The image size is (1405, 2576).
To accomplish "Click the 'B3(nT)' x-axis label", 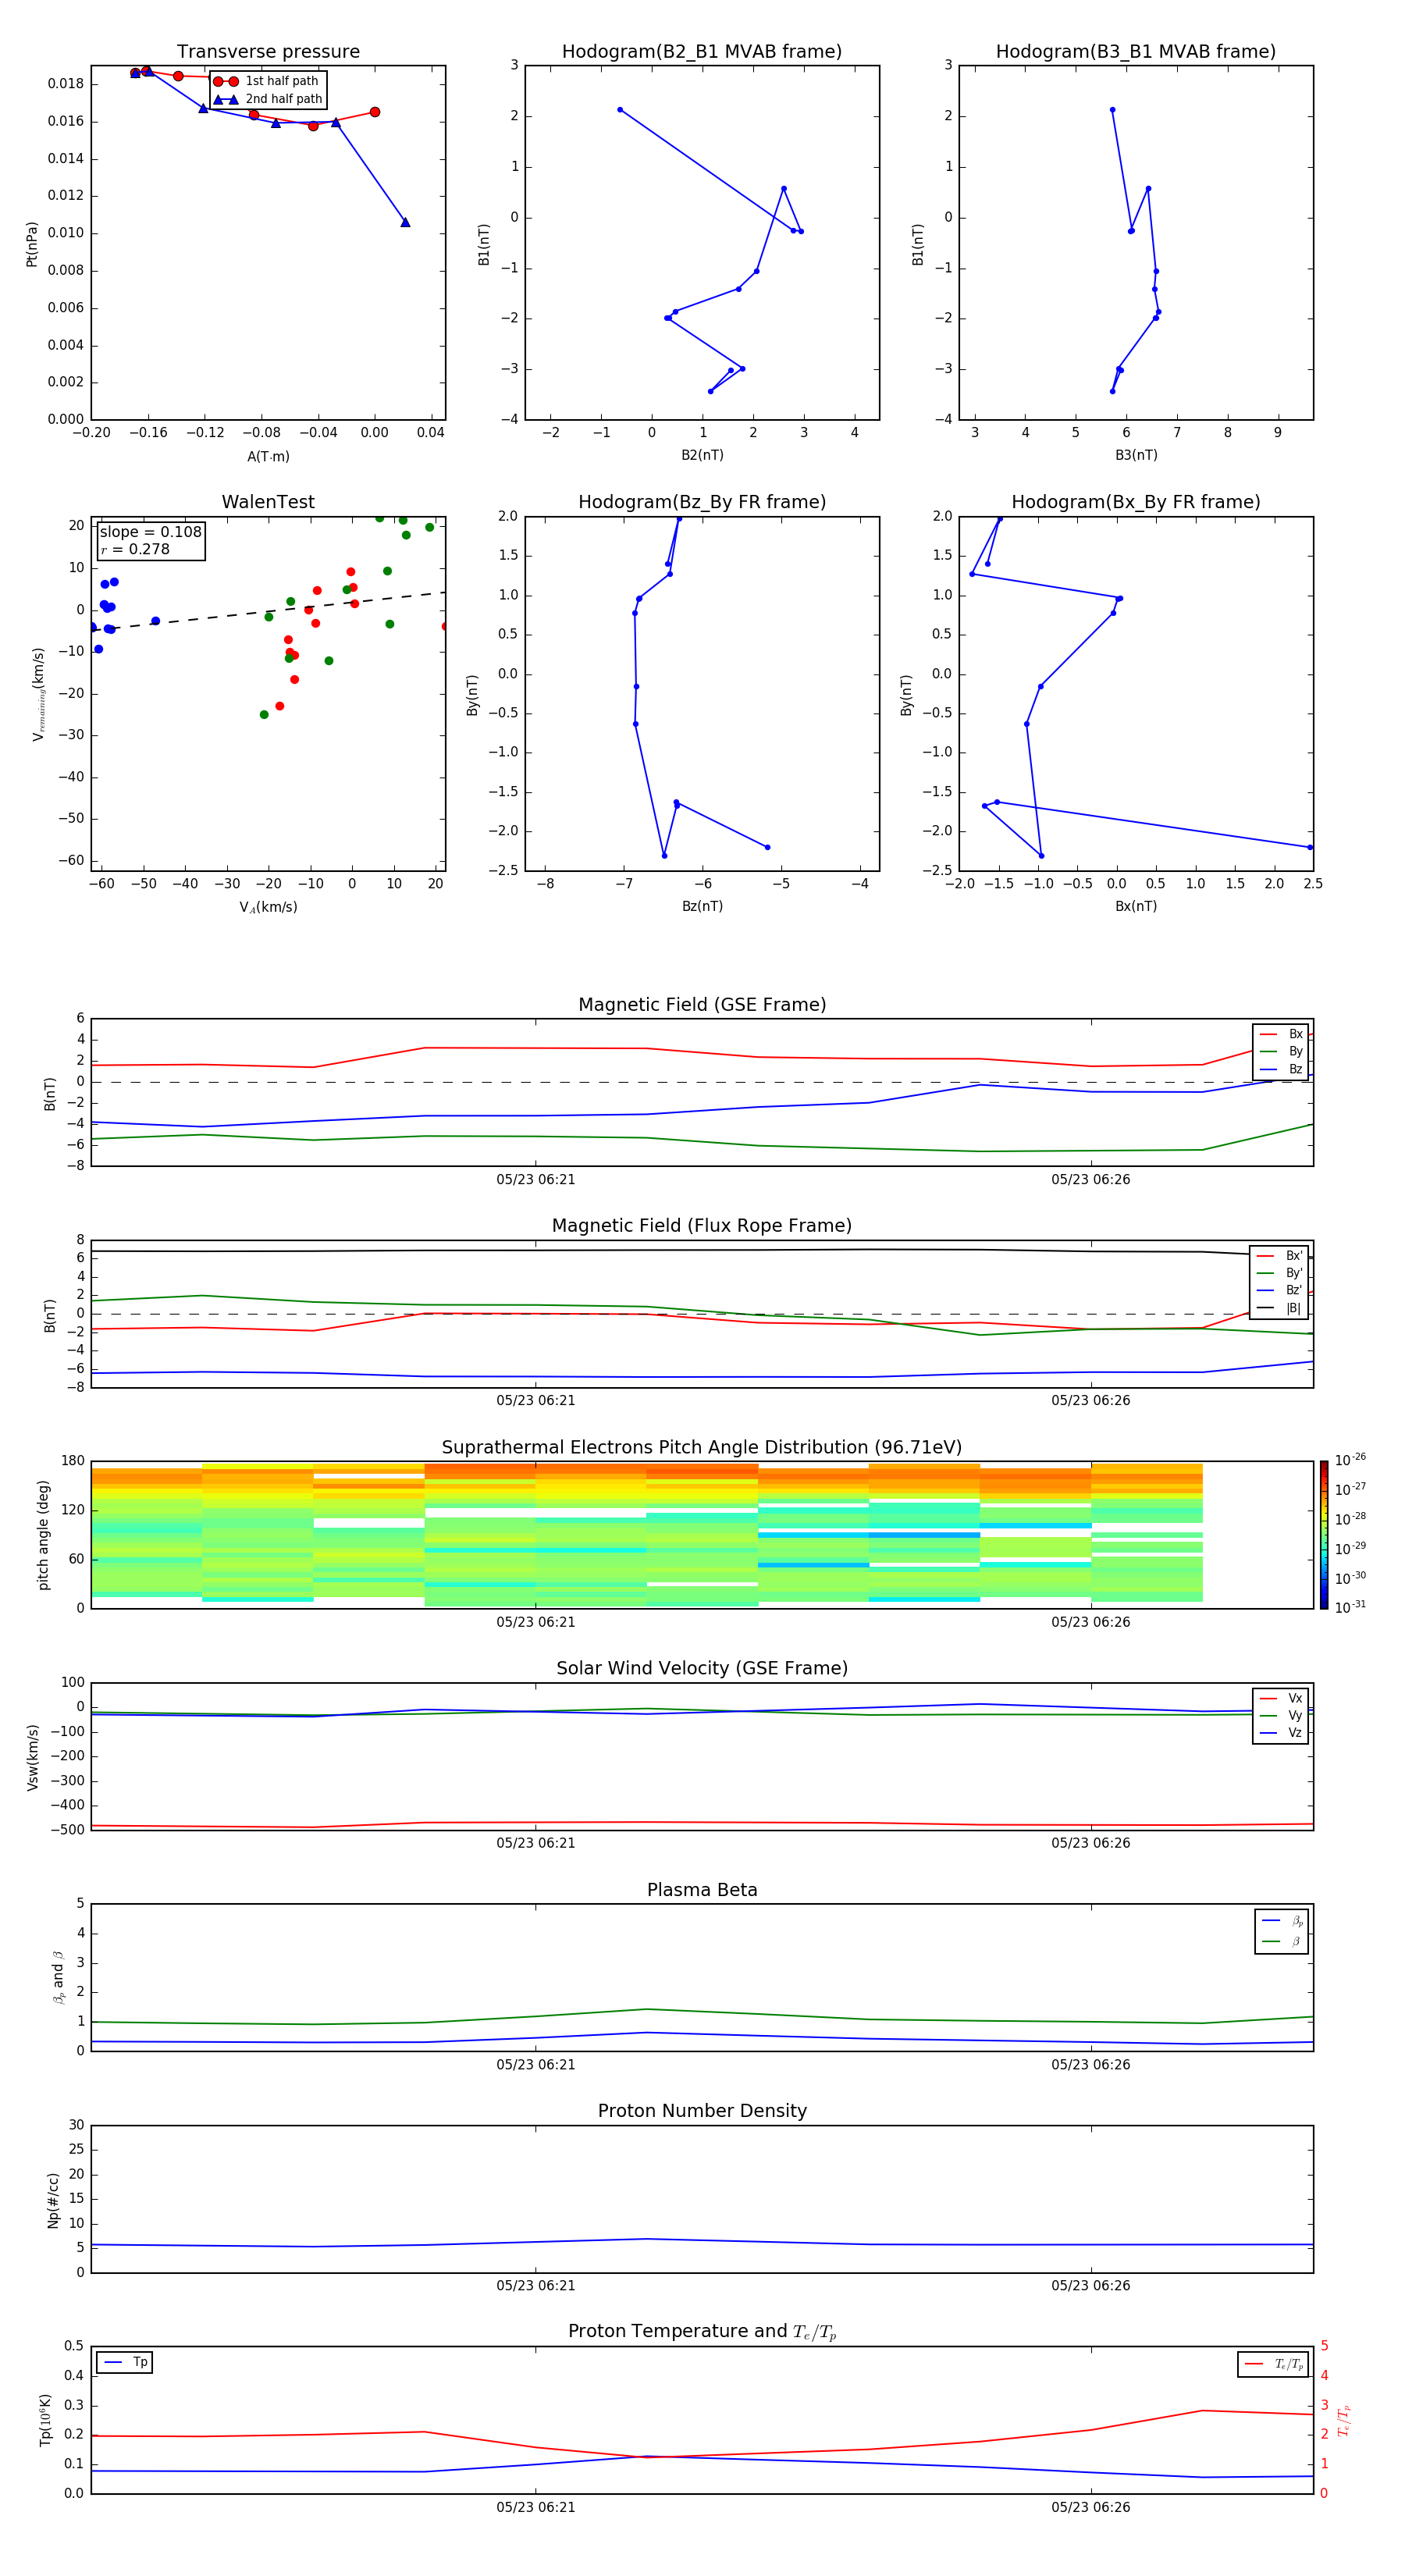I will (x=1136, y=455).
